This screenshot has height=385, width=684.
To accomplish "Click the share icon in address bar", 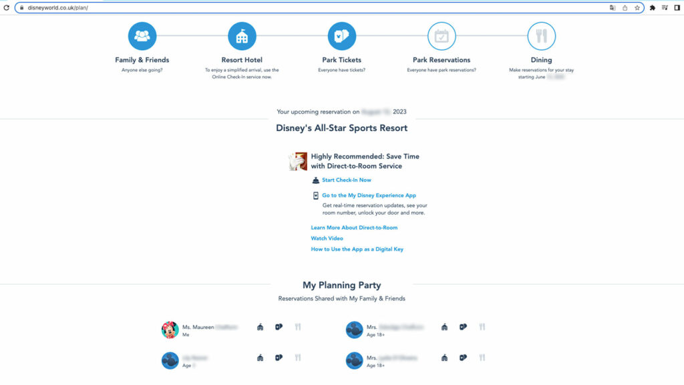I will [x=625, y=8].
